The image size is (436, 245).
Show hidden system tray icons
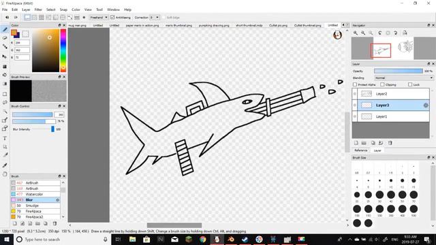coord(349,240)
